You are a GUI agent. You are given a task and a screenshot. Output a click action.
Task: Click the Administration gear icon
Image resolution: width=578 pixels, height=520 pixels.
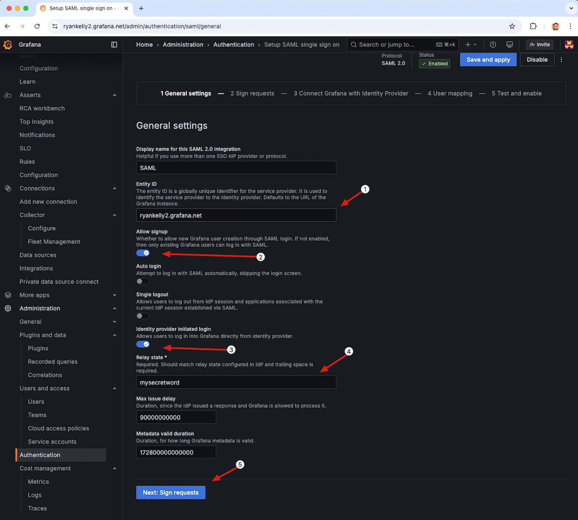(x=8, y=308)
